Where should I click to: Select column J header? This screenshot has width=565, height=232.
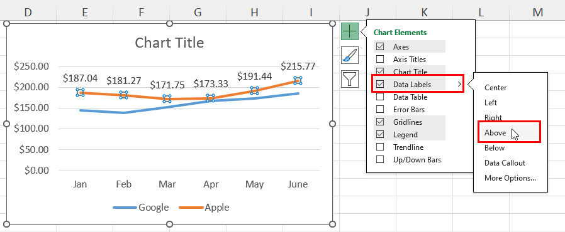[367, 12]
